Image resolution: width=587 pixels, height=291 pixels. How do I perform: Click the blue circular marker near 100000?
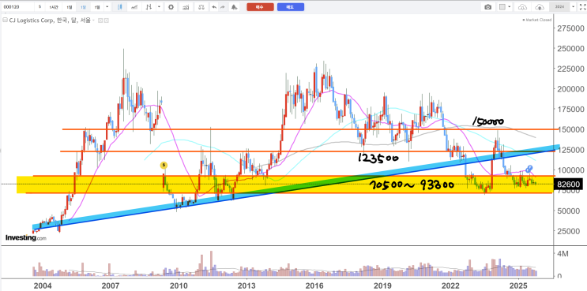[x=529, y=169]
